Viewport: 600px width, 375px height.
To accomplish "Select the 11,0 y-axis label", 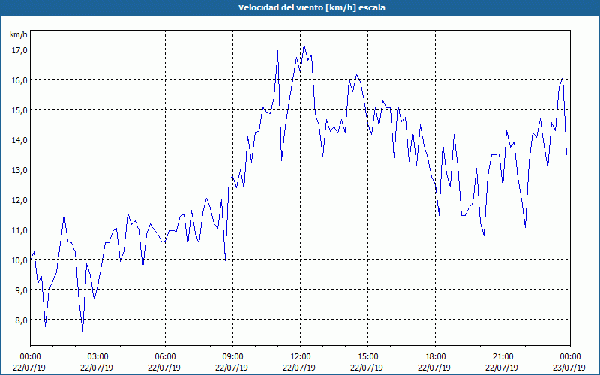I will [19, 230].
